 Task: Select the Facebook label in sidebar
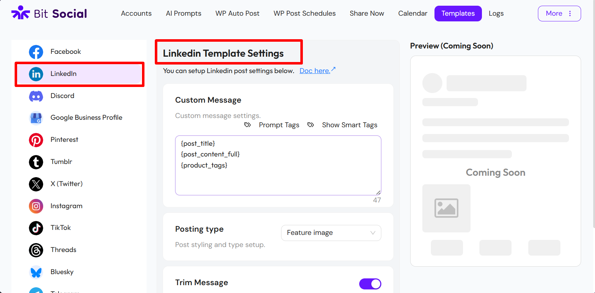pos(66,52)
